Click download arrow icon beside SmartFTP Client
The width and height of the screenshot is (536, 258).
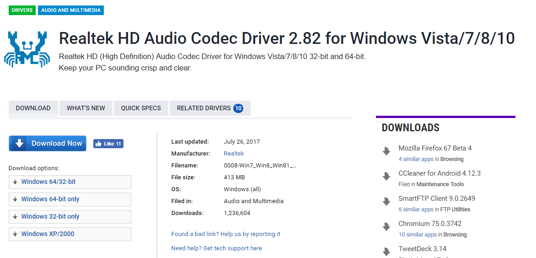point(386,202)
